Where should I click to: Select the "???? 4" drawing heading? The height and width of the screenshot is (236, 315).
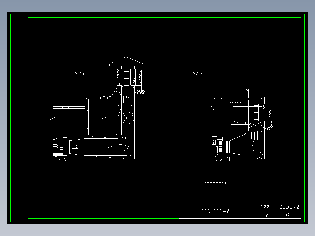200,74
